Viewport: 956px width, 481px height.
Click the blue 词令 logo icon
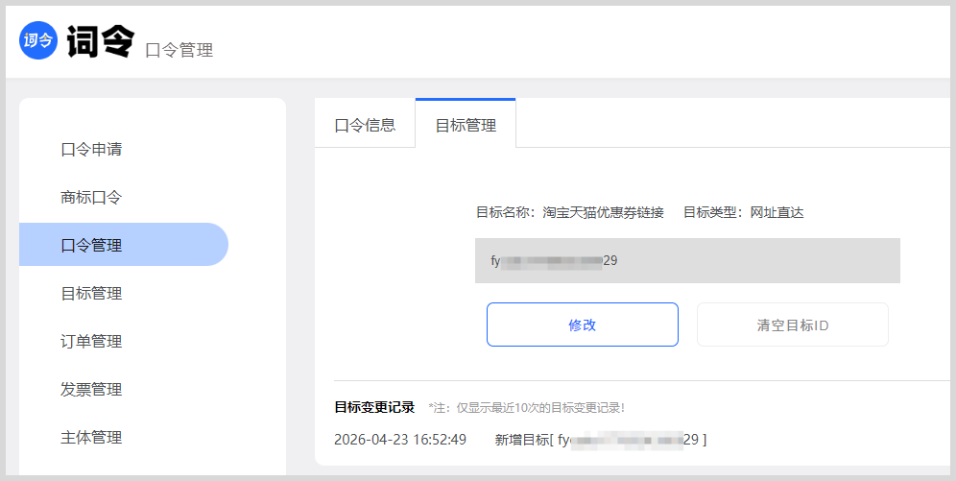click(38, 40)
